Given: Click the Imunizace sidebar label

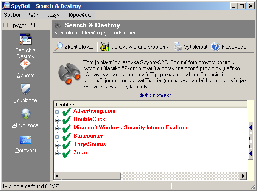Looking at the screenshot, I should coord(26,100).
